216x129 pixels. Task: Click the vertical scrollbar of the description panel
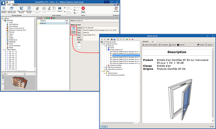coord(213,85)
